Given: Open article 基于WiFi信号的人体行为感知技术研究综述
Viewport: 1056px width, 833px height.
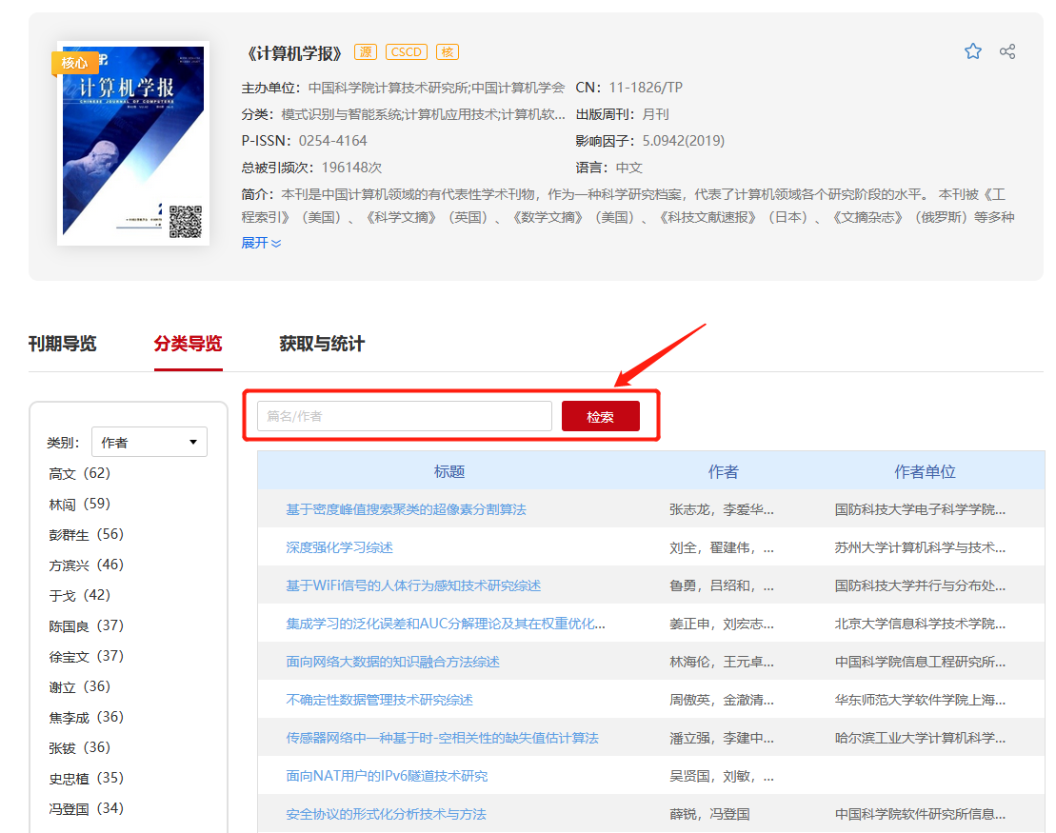Looking at the screenshot, I should pos(413,585).
